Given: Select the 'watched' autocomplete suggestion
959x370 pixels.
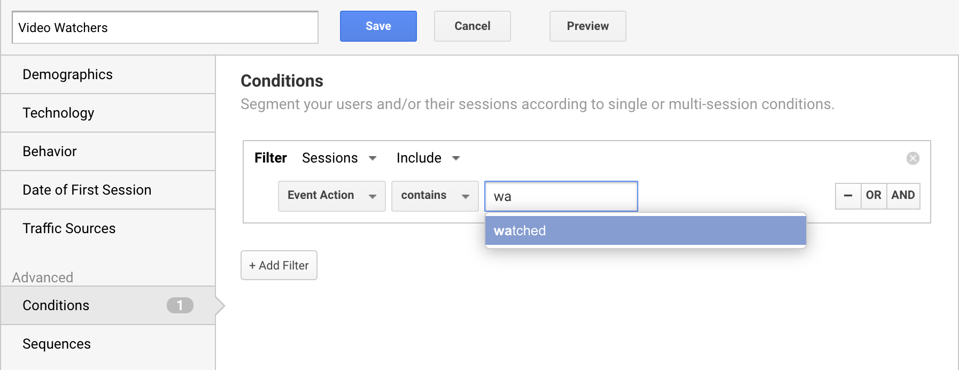Looking at the screenshot, I should coord(645,230).
